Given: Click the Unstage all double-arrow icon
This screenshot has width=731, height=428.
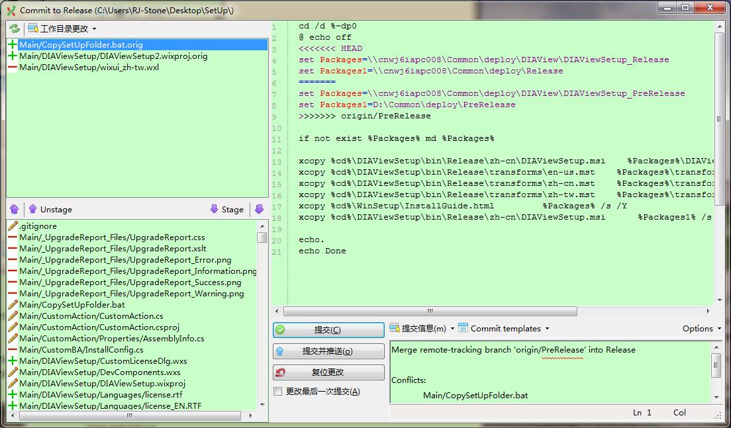Looking at the screenshot, I should click(14, 209).
